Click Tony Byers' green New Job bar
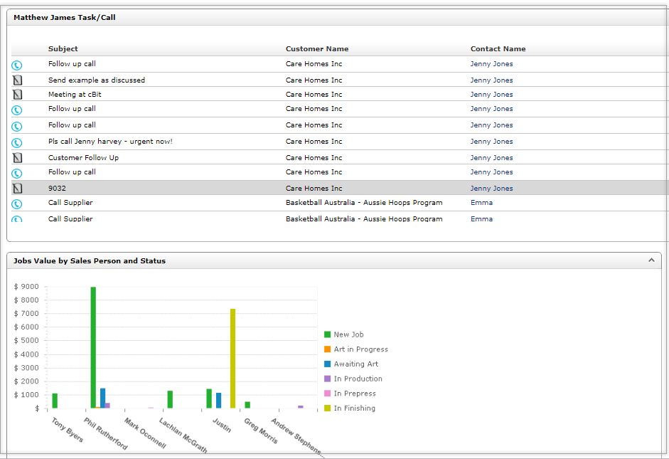 55,401
